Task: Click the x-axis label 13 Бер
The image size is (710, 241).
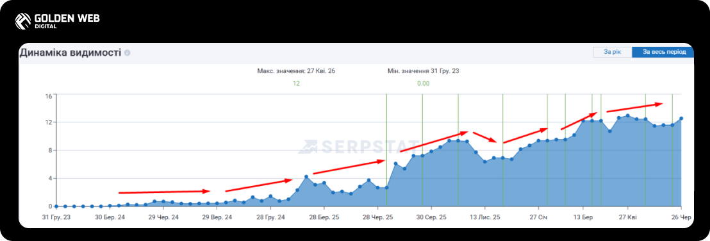Action: pos(584,218)
